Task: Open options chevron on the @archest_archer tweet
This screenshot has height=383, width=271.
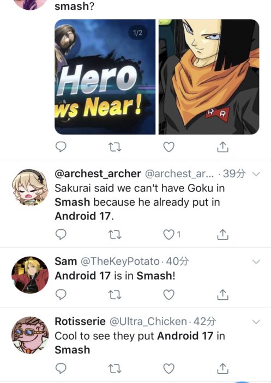Action: coord(256,174)
